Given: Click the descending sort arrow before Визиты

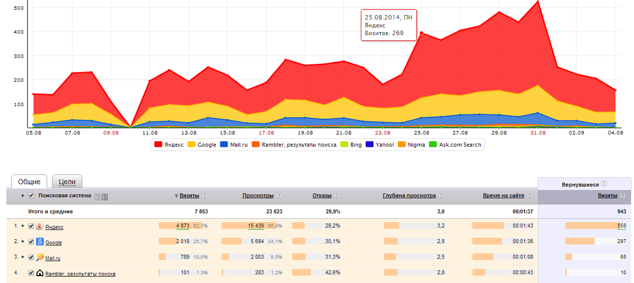Looking at the screenshot, I should tap(176, 196).
